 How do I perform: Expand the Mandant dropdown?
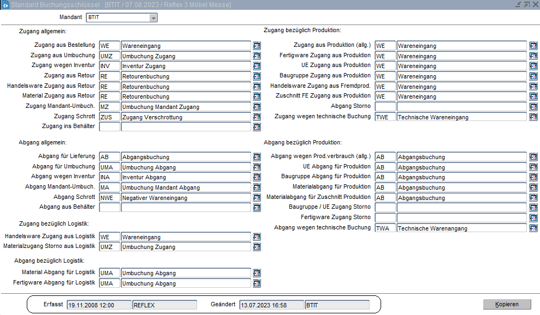pyautogui.click(x=153, y=18)
